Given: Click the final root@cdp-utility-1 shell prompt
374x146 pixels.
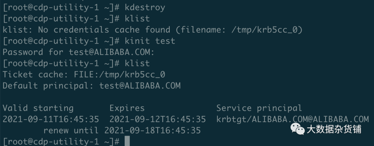Looking at the screenshot, I should (61, 141).
